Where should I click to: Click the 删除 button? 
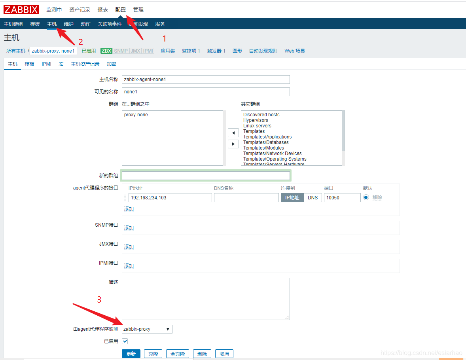coord(202,354)
